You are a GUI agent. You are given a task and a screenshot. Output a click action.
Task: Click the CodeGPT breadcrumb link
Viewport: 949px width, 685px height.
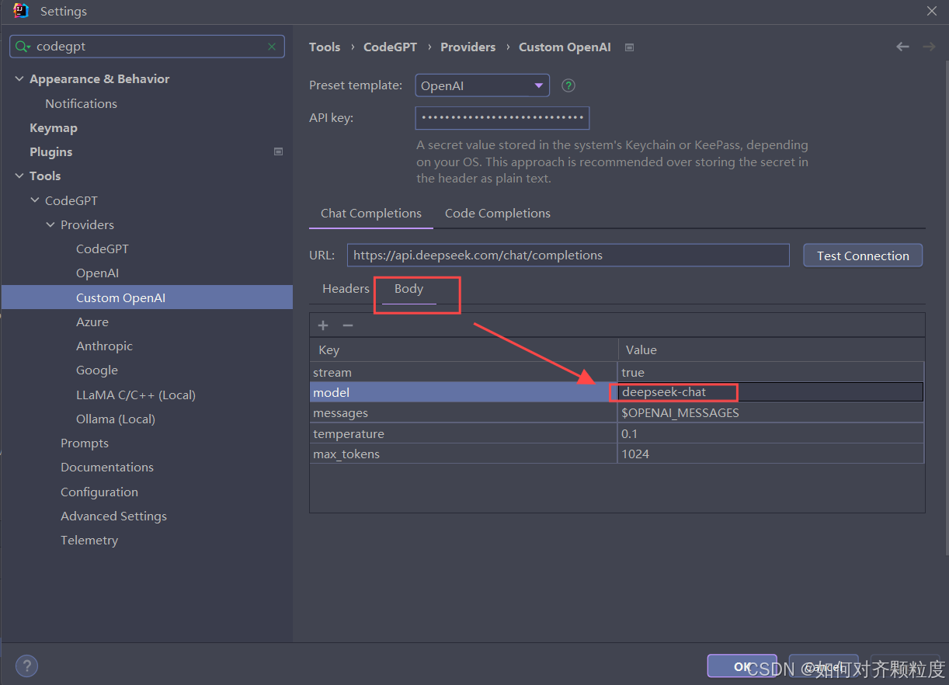[x=390, y=47]
